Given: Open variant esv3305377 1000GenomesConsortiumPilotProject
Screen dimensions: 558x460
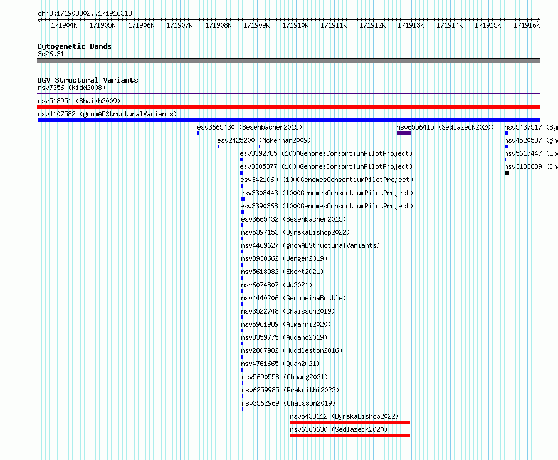Looking at the screenshot, I should 326,166.
